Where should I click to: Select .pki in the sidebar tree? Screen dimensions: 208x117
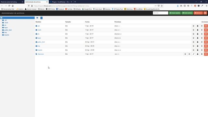(x=6, y=20)
